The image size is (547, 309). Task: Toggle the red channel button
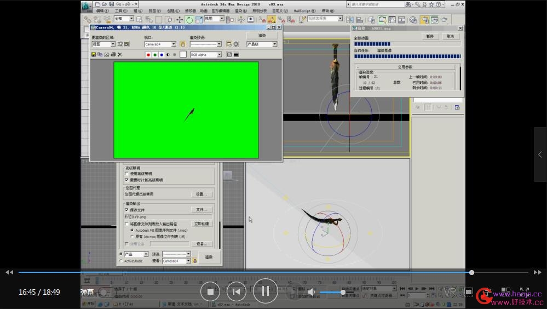(x=148, y=54)
